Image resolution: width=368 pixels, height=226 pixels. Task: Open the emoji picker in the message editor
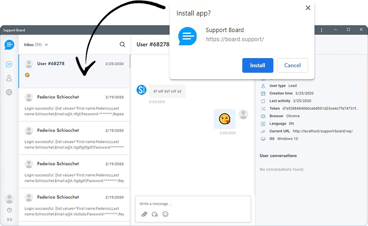tap(165, 214)
